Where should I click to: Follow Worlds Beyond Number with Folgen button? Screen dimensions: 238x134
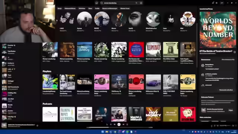pos(231,110)
